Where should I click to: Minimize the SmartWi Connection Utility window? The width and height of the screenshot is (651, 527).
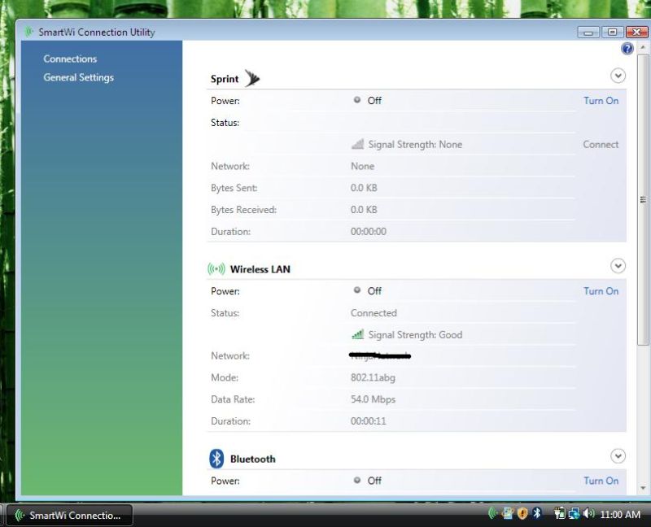click(588, 32)
